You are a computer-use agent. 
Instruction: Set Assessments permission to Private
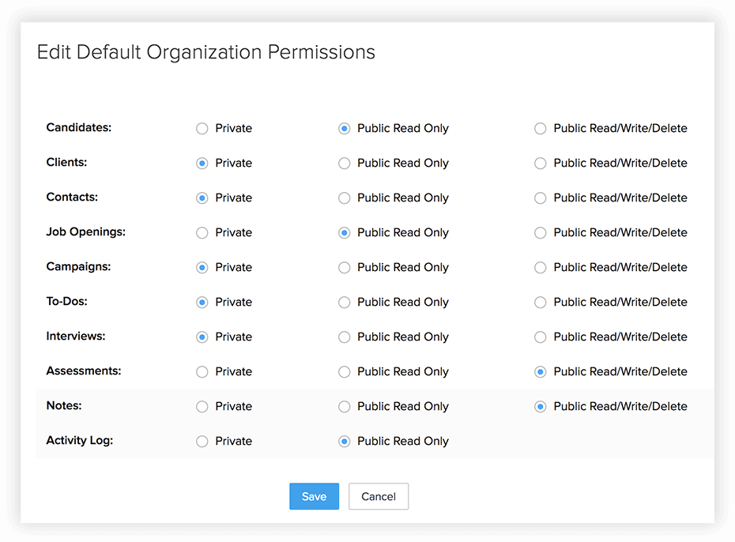coord(202,372)
